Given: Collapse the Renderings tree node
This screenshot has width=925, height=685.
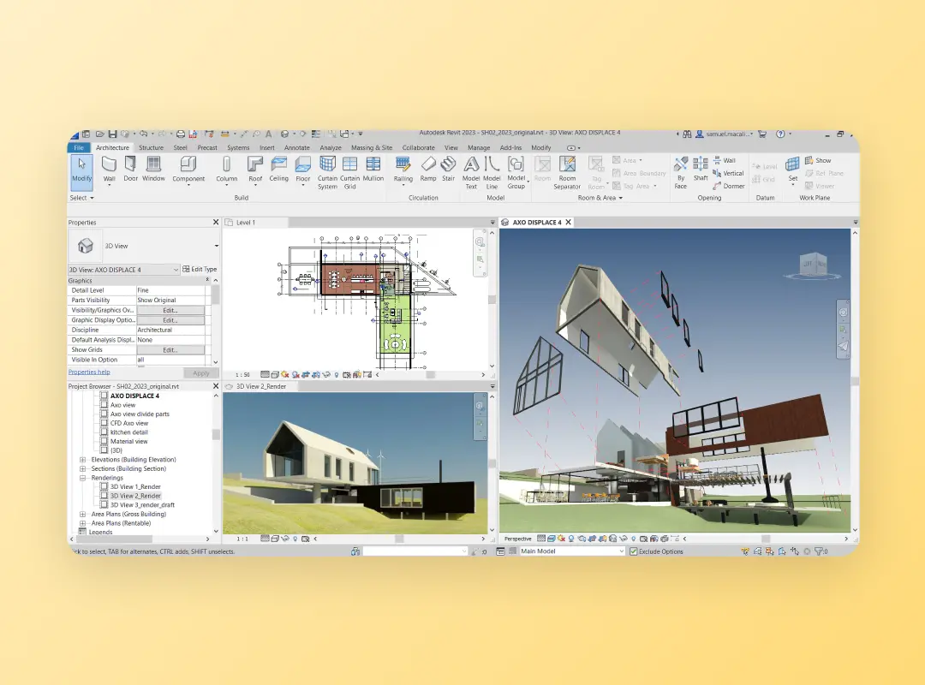Looking at the screenshot, I should click(83, 478).
